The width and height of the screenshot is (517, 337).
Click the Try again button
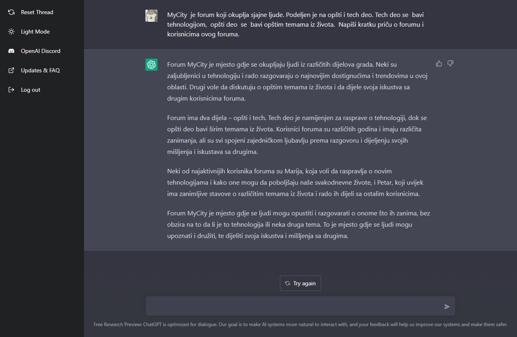coord(301,283)
